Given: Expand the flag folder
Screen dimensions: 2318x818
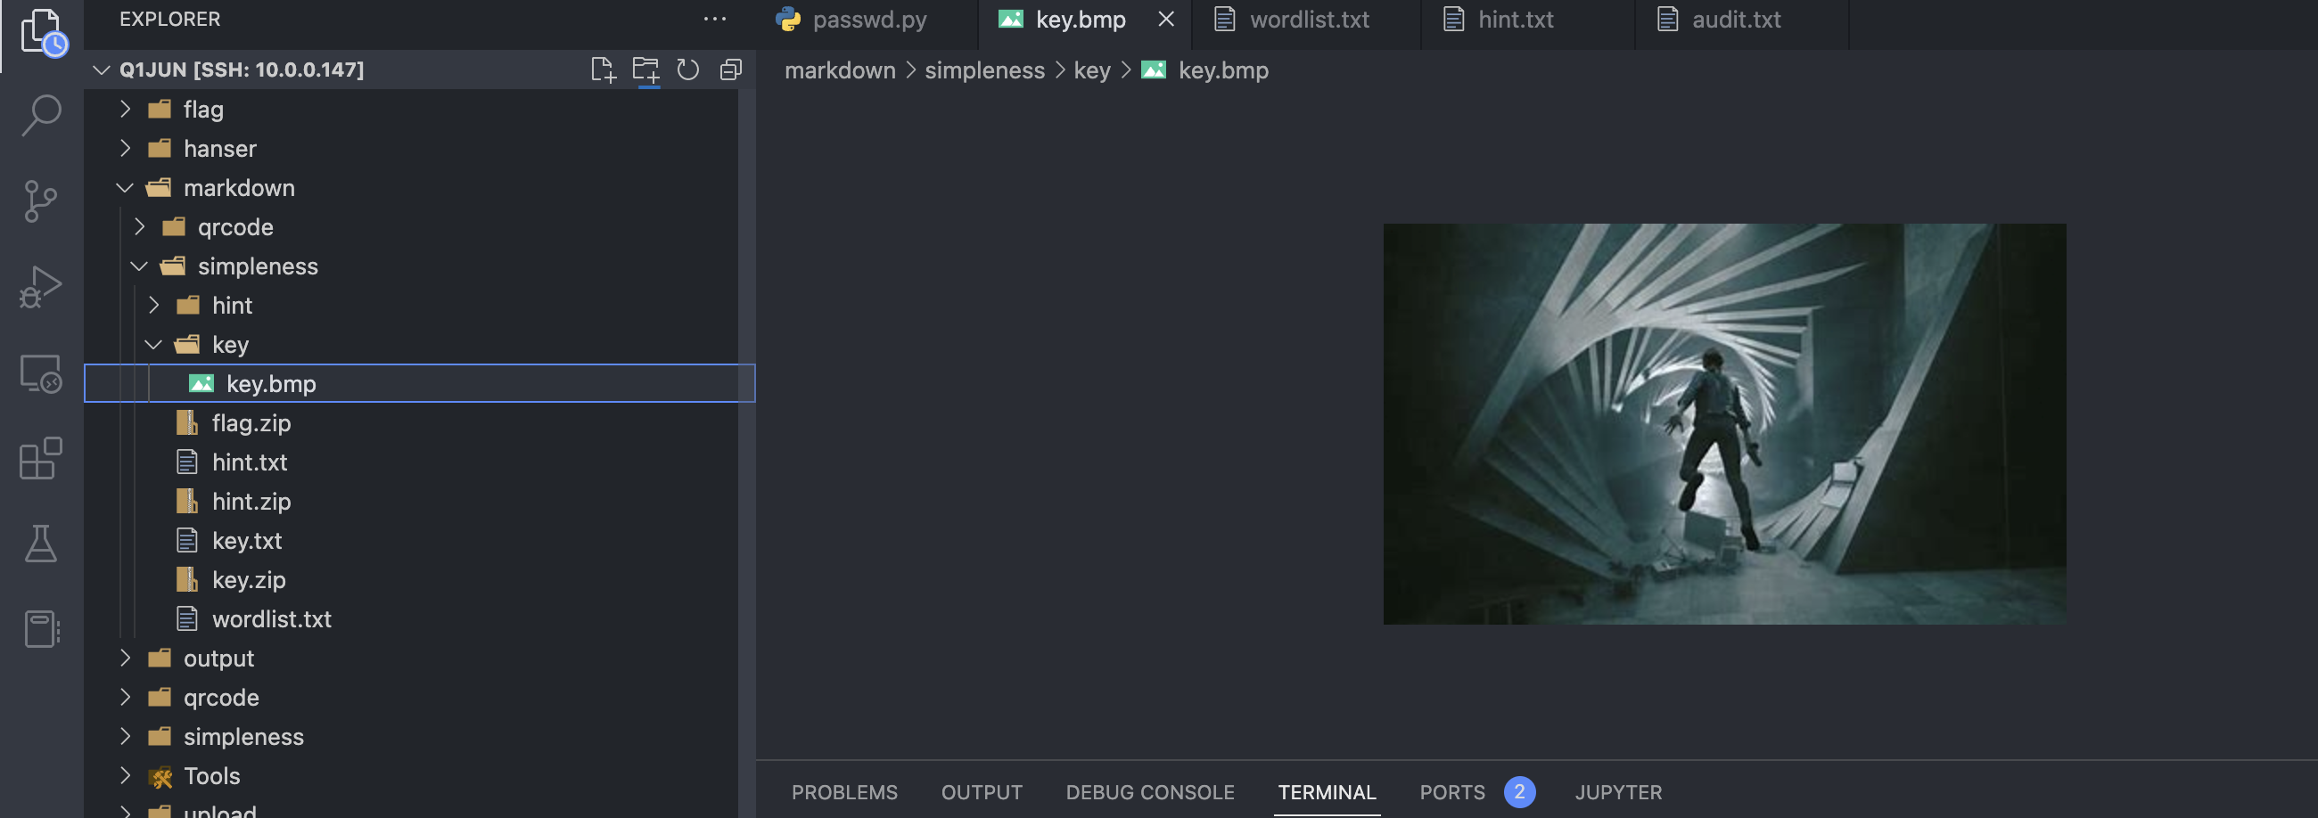Looking at the screenshot, I should click(x=125, y=109).
